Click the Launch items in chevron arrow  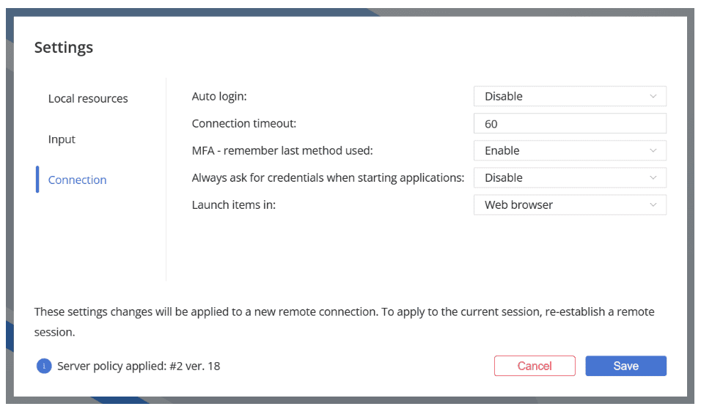click(653, 205)
